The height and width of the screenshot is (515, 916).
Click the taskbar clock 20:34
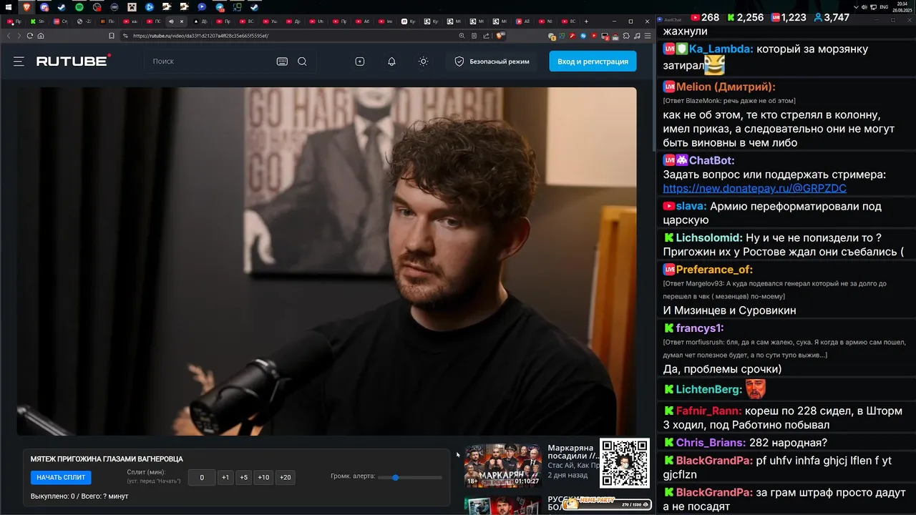pos(902,7)
